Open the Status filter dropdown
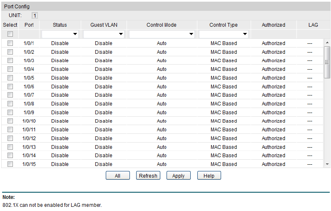 [60, 34]
